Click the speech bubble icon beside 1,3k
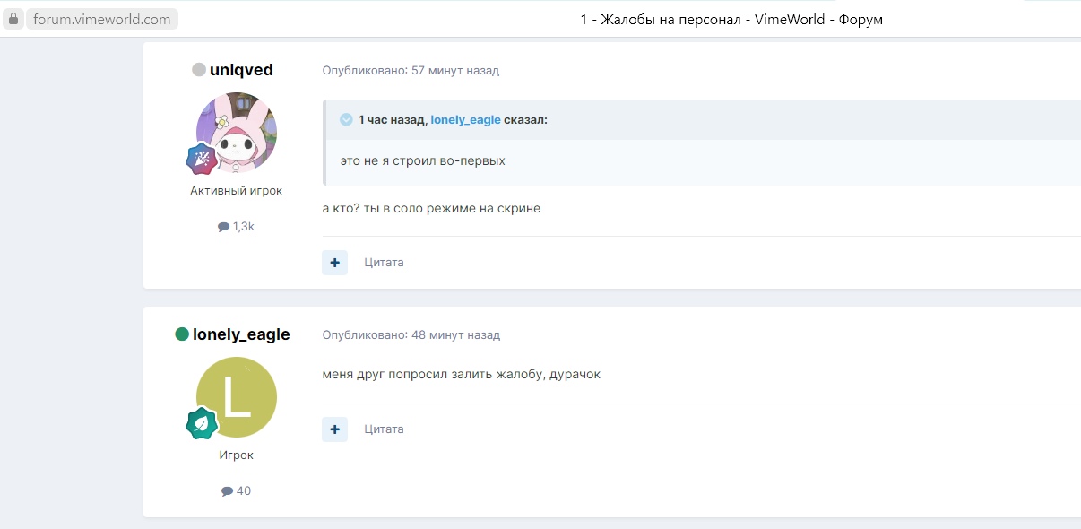 coord(223,228)
